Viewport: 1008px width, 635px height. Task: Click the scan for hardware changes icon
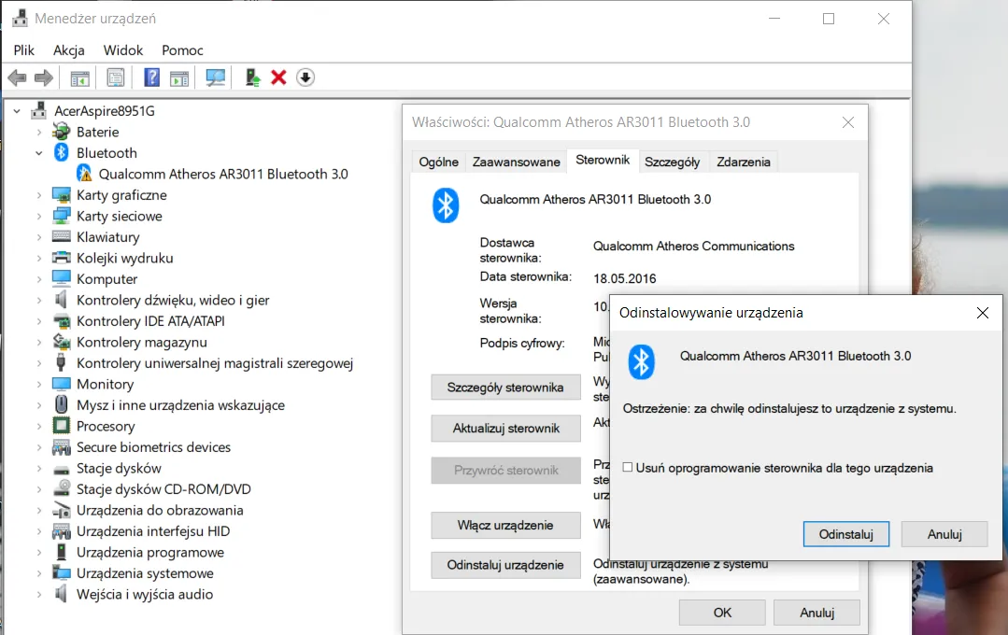[216, 78]
